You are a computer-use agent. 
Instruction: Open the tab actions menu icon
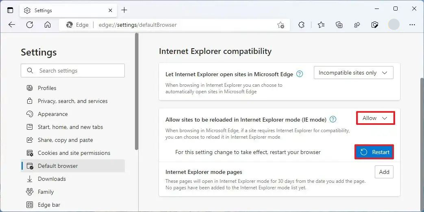(10, 10)
